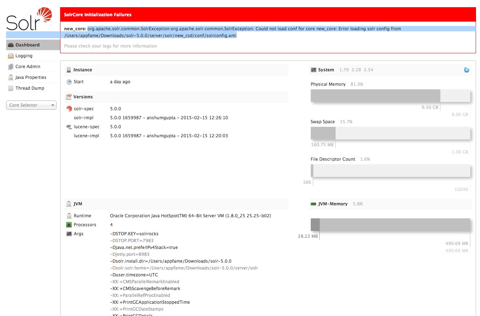Click the lucene-spec icon

pyautogui.click(x=69, y=127)
